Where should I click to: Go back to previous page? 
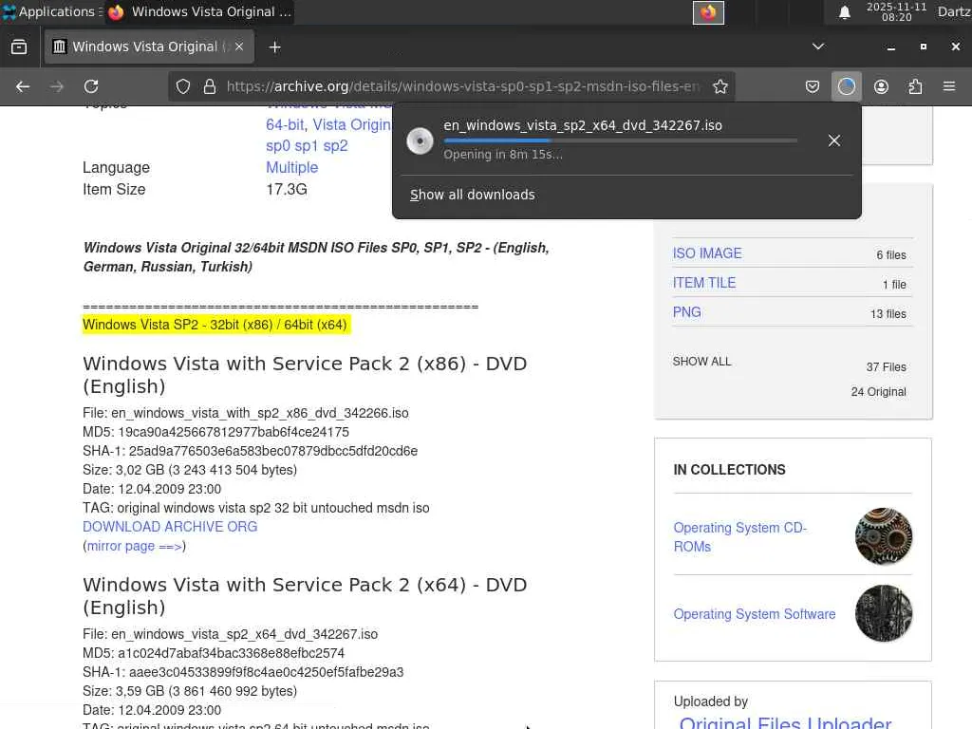[x=23, y=86]
